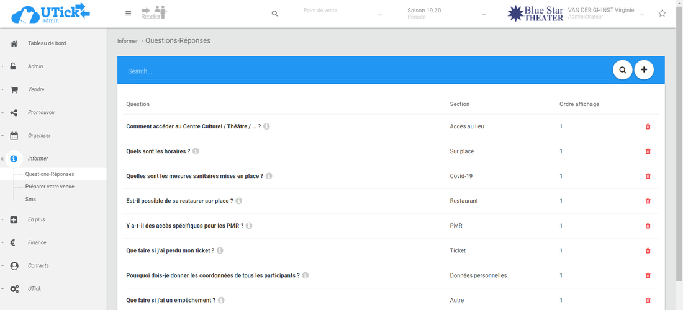Open user account dropdown for VAN DER GHINST

pos(642,14)
